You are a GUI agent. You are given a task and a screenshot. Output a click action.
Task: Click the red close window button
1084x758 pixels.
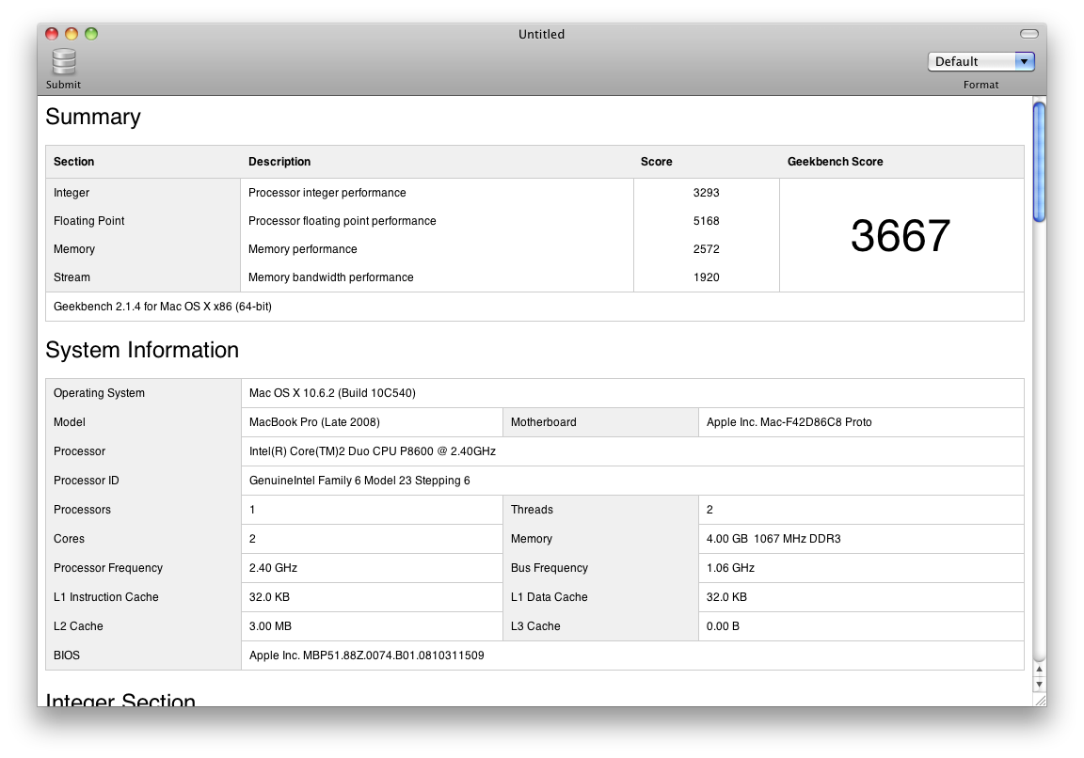click(52, 34)
